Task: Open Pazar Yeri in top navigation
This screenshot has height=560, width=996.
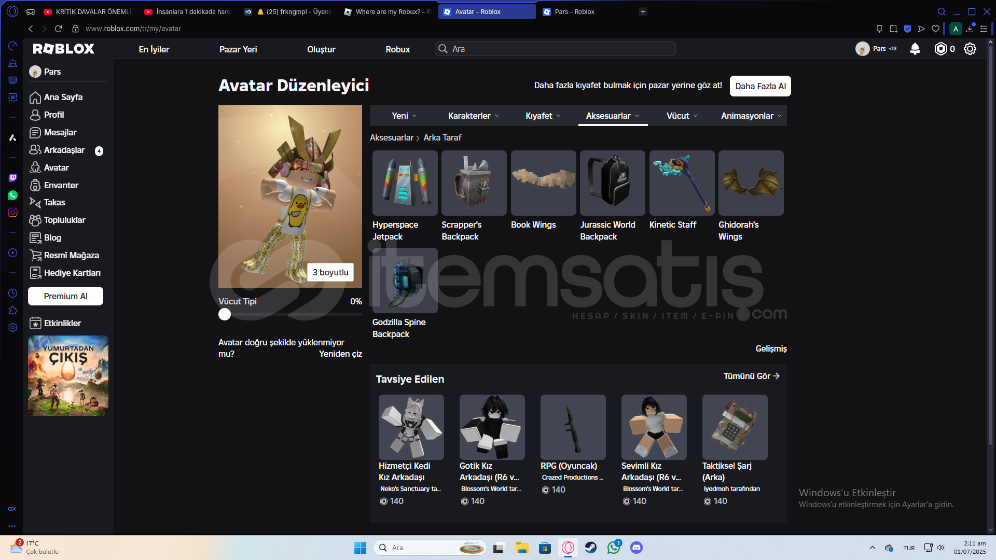Action: (238, 49)
